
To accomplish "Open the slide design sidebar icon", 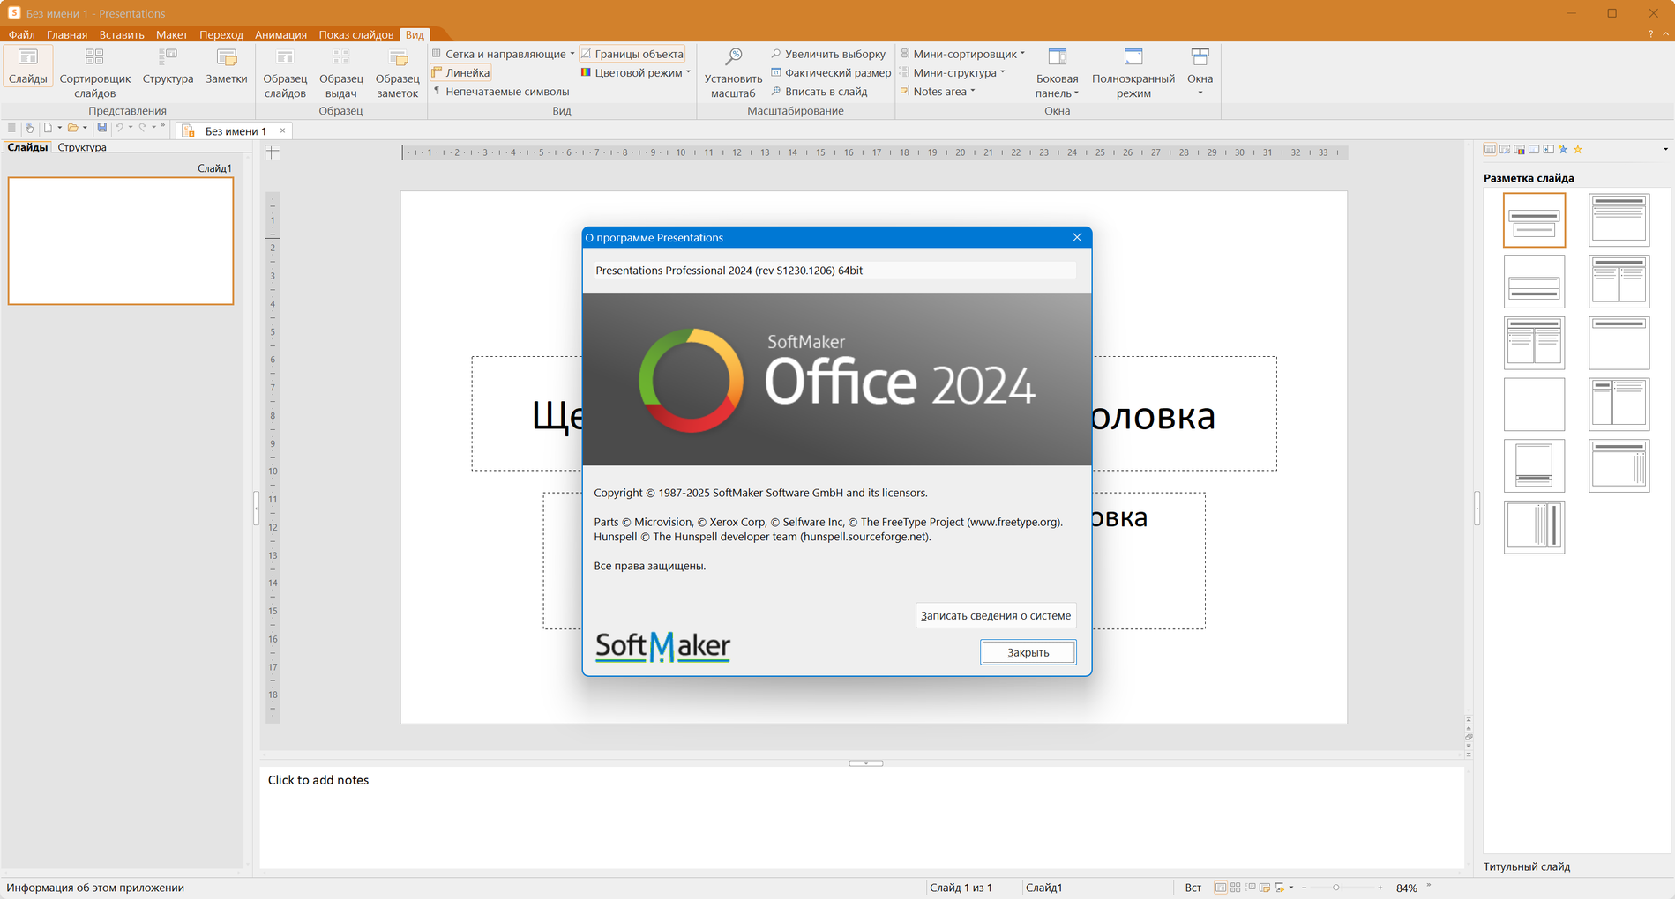I will [1505, 150].
